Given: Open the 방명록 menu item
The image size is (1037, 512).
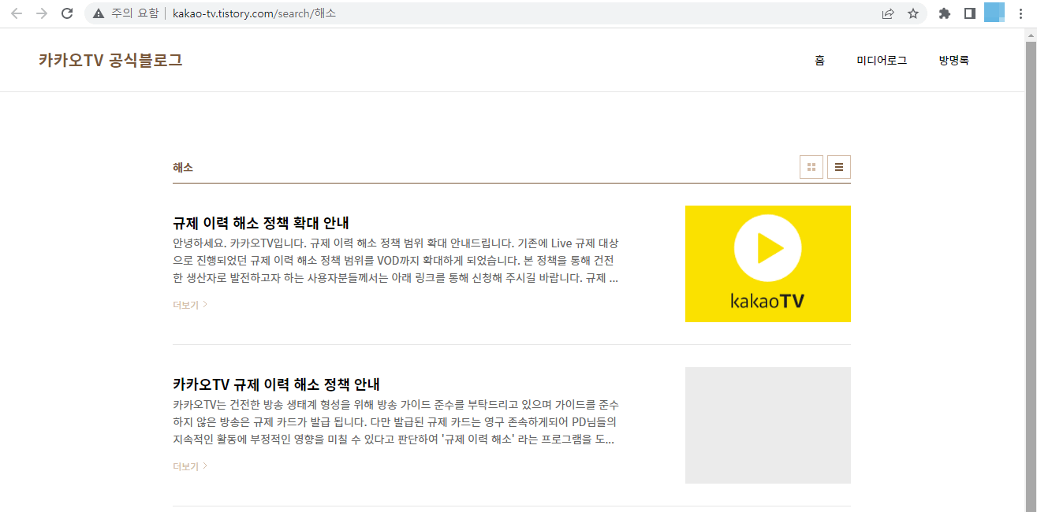Looking at the screenshot, I should [953, 60].
